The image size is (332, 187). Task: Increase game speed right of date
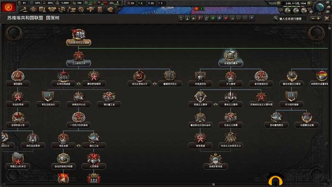(x=309, y=3)
